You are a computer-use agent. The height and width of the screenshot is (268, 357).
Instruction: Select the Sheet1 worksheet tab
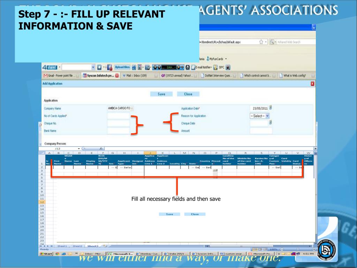pyautogui.click(x=62, y=246)
